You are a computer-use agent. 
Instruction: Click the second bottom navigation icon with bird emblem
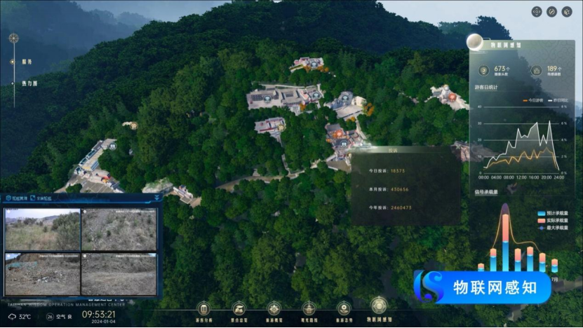point(239,311)
